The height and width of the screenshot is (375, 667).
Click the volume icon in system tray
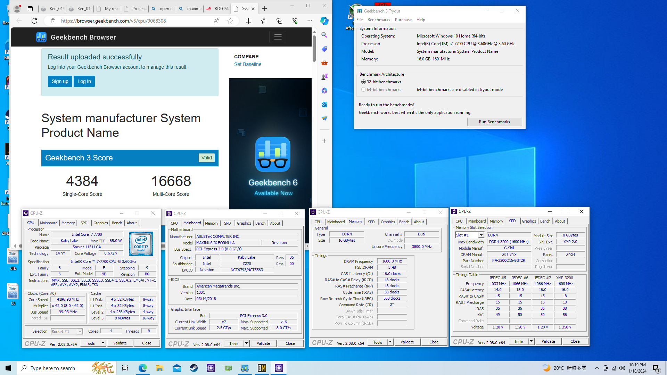(622, 368)
